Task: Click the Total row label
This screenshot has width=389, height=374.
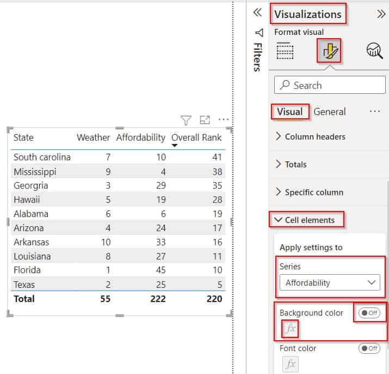Action: point(24,299)
